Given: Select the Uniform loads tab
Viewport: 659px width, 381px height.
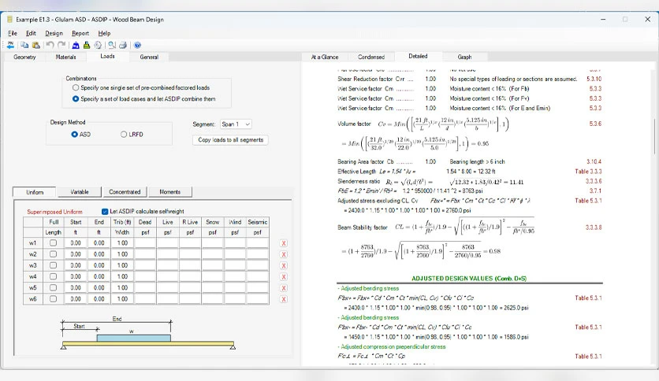Looking at the screenshot, I should (35, 192).
